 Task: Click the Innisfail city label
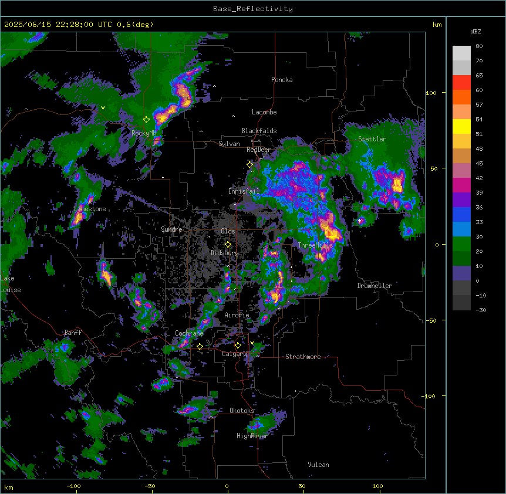(244, 191)
